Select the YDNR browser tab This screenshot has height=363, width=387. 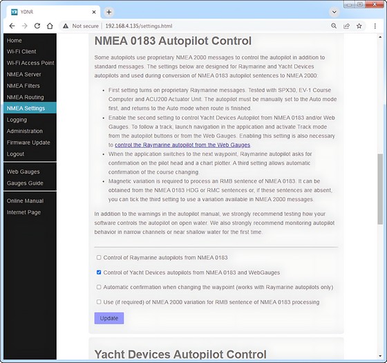coord(53,12)
